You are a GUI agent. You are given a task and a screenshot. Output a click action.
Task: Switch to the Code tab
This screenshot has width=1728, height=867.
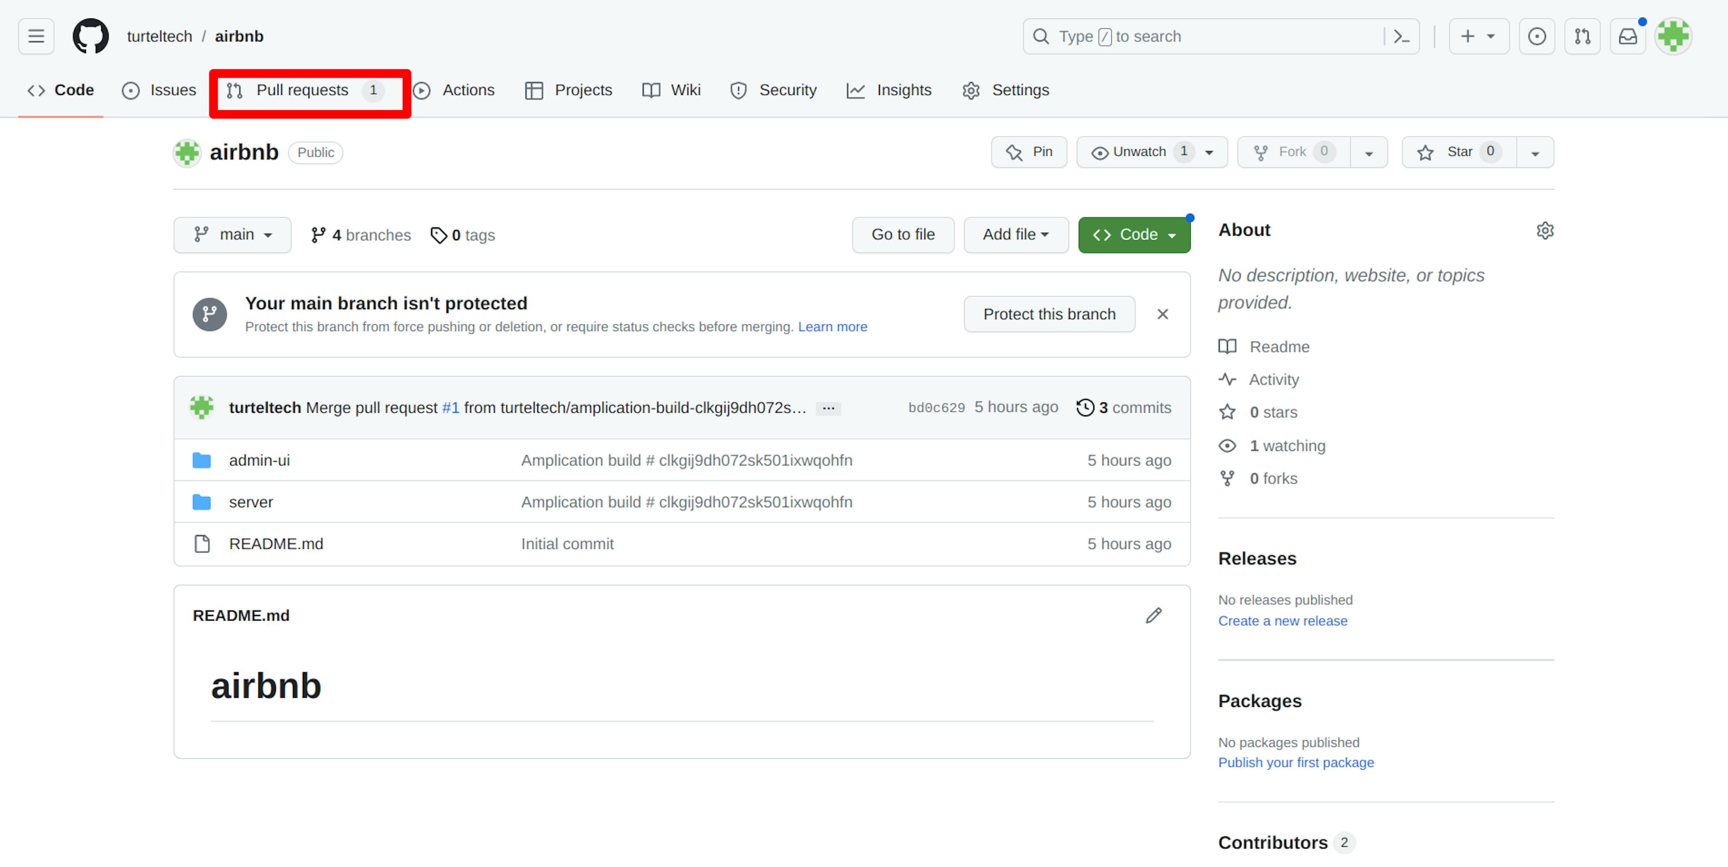60,90
